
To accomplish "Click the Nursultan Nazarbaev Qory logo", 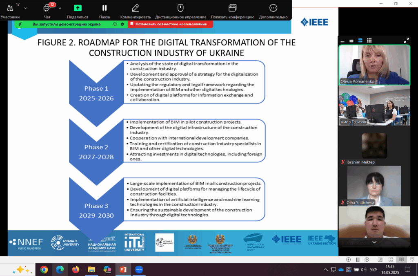I will 253,242.
